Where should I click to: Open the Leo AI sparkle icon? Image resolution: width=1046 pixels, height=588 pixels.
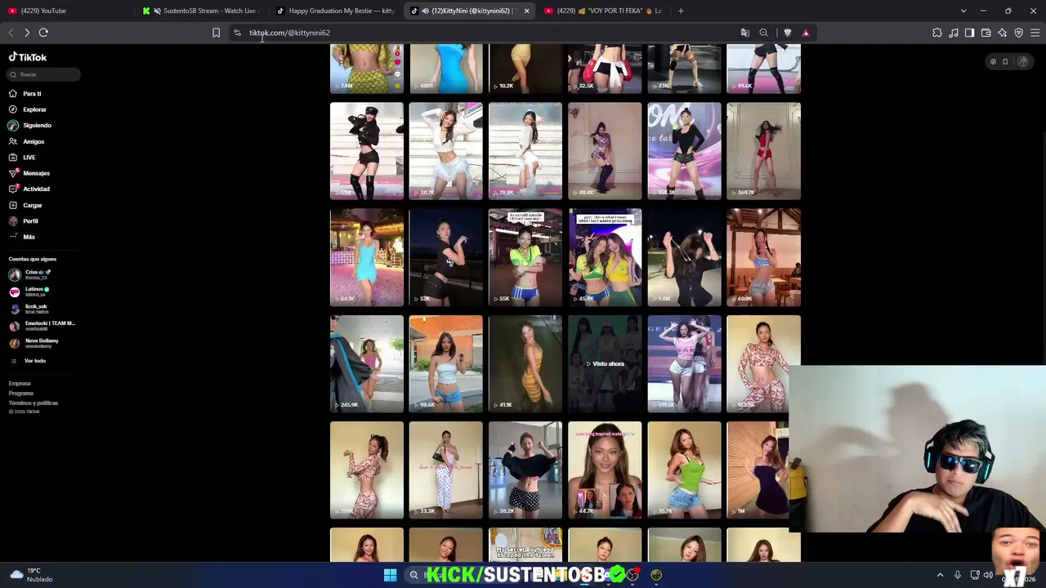coord(1003,33)
